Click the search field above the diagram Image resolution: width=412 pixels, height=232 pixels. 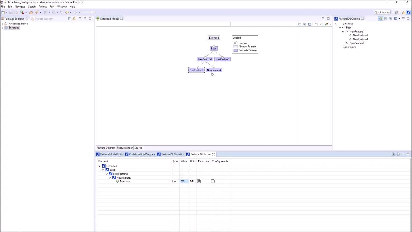pos(263,24)
